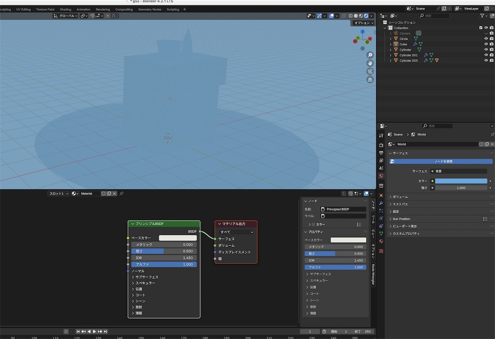This screenshot has height=339, width=495.
Task: Open the Output properties tab icon
Action: click(x=381, y=153)
